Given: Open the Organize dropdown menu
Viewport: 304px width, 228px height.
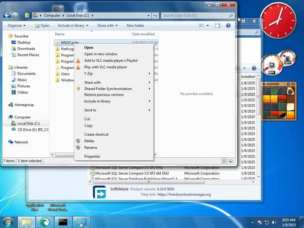Looking at the screenshot, I should 17,26.
